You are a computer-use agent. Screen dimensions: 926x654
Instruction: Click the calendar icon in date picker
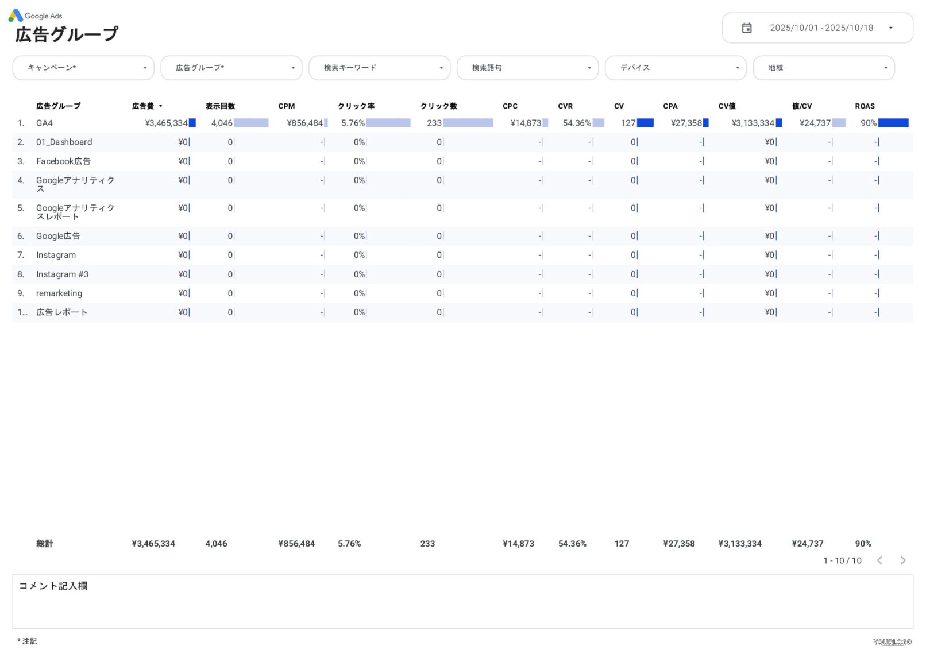pos(746,28)
